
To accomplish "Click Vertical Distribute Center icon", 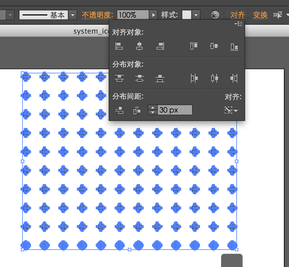I will pos(140,78).
